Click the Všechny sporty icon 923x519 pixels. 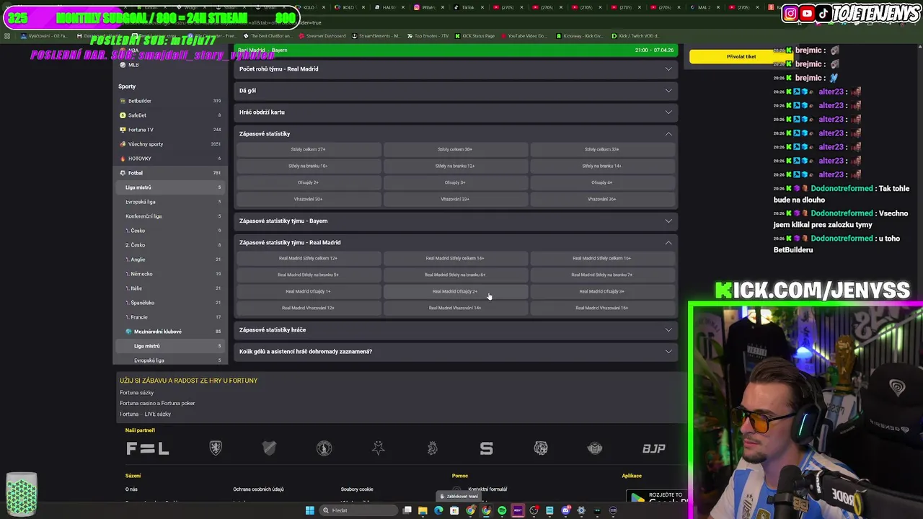pos(123,144)
